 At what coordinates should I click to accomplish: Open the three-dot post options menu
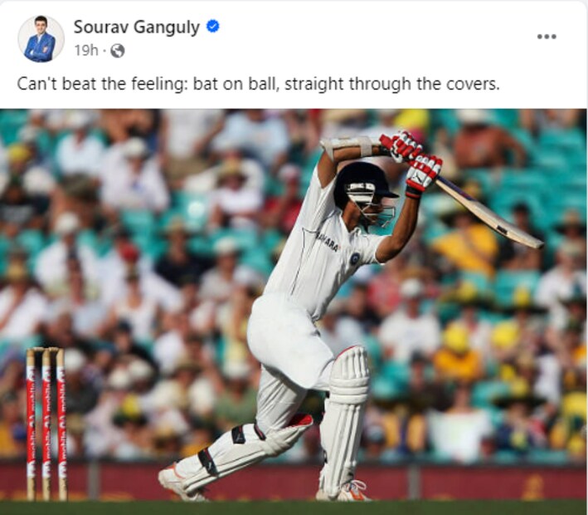547,37
